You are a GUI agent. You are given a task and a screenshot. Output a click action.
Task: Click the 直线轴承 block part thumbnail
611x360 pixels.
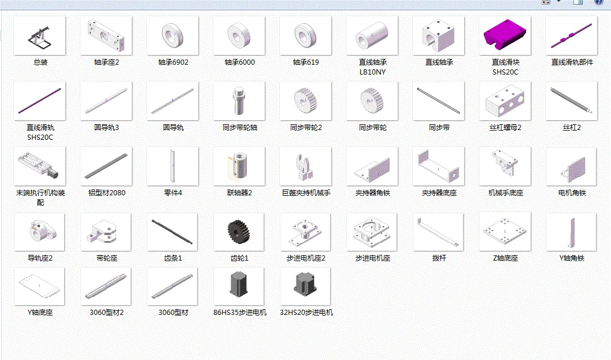439,35
